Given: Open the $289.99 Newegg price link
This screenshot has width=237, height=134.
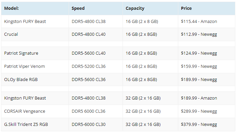Looking at the screenshot, I should (199, 111).
